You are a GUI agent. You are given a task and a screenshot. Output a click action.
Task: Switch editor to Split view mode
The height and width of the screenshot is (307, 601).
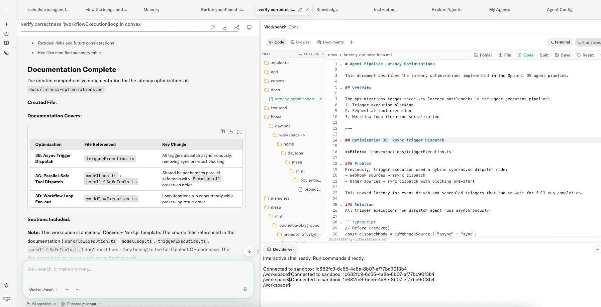click(x=544, y=55)
